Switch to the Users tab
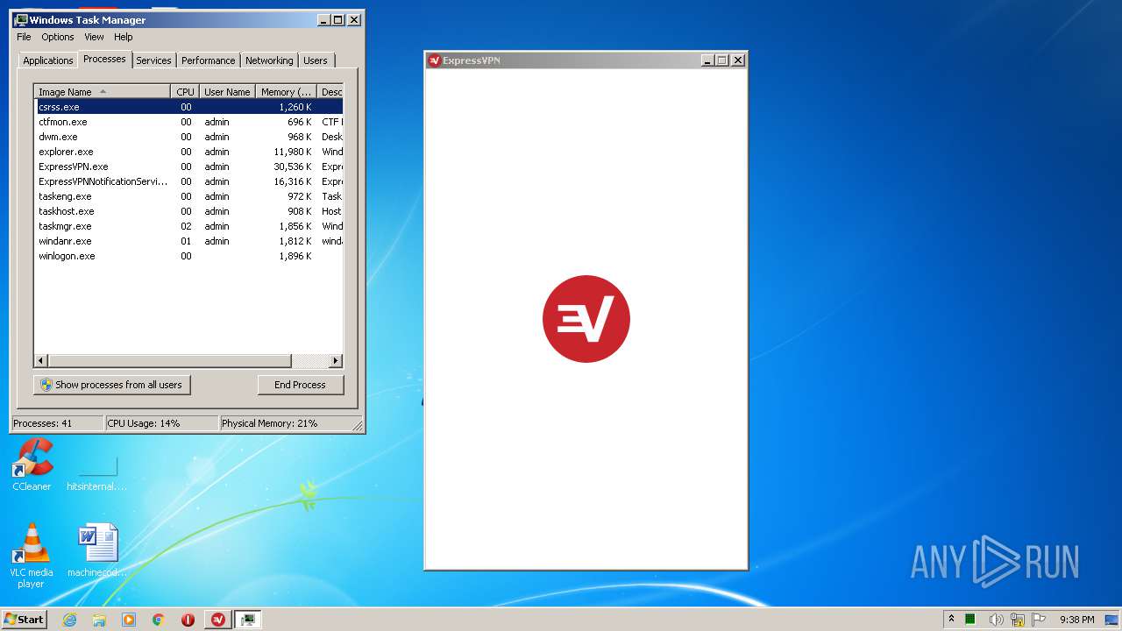Screen dimensions: 1122x631 [x=316, y=60]
